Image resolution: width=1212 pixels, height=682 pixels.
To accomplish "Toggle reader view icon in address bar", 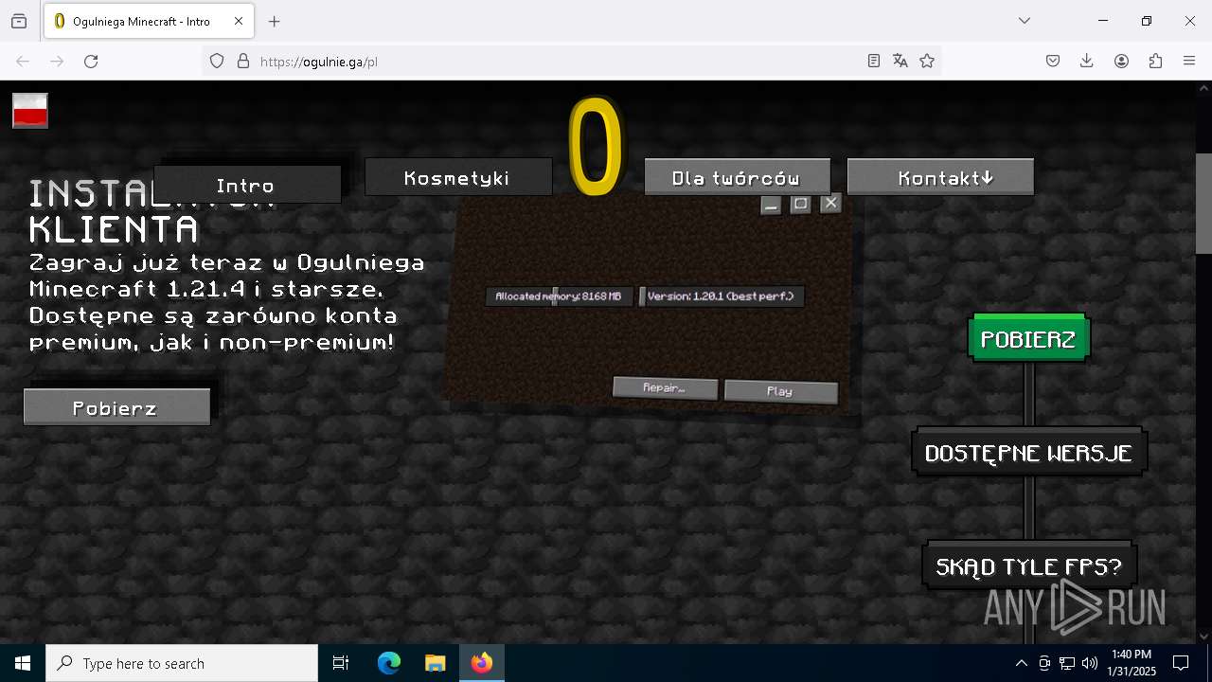I will [x=874, y=61].
